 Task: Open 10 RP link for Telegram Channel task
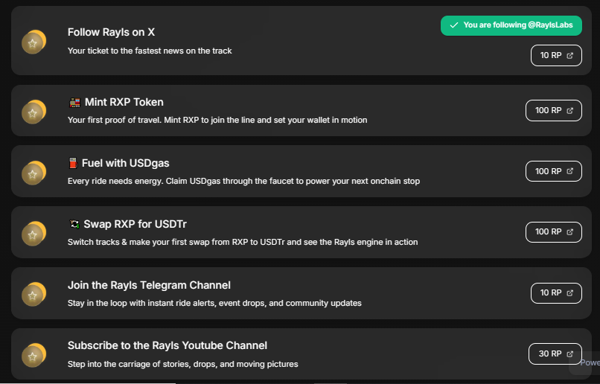[556, 293]
